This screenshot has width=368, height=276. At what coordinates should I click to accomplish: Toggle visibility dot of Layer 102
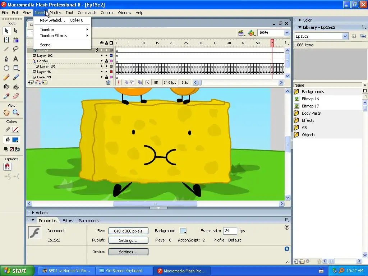(x=102, y=56)
